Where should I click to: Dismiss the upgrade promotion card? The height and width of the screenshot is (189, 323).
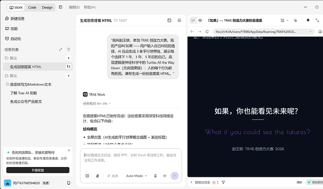pos(69,151)
